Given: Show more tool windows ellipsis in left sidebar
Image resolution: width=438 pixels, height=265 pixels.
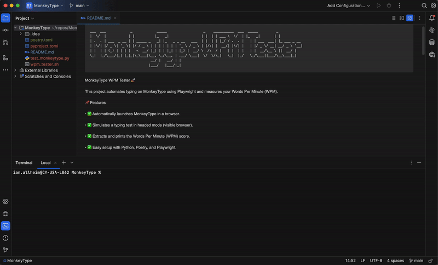Looking at the screenshot, I should point(5,70).
